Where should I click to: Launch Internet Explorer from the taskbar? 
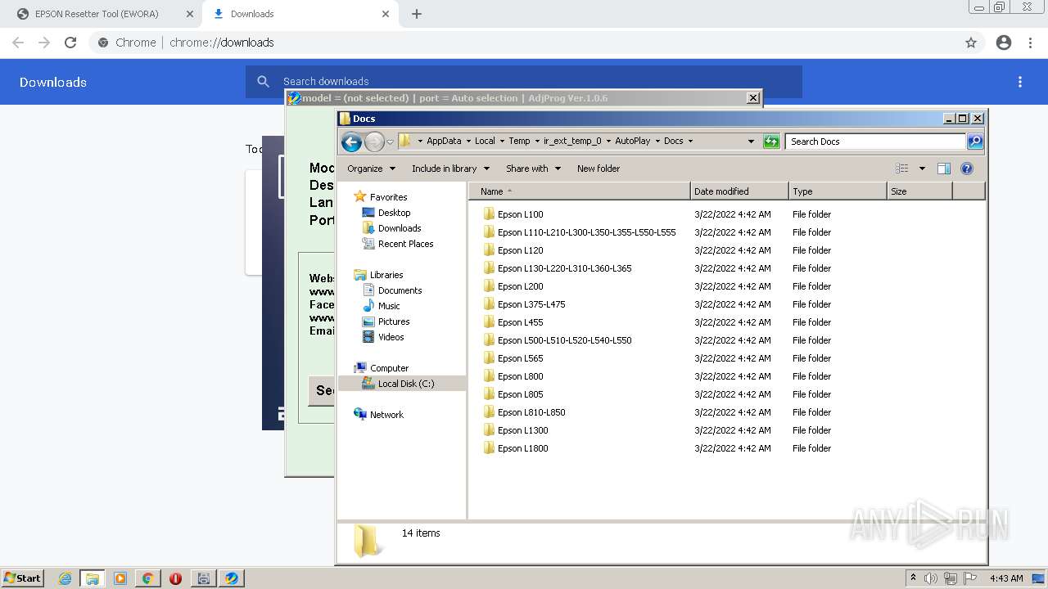click(x=65, y=578)
